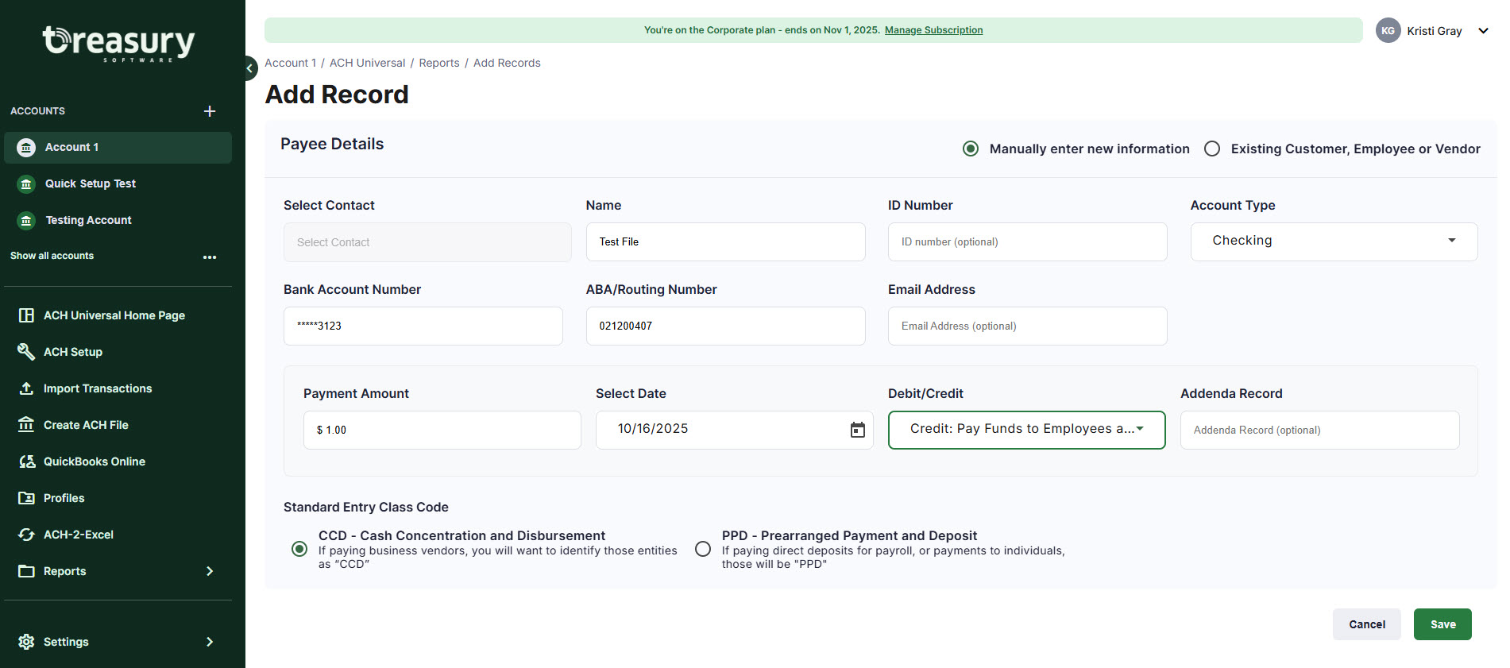Open the accounts more options ellipsis
This screenshot has height=668, width=1510.
point(210,257)
